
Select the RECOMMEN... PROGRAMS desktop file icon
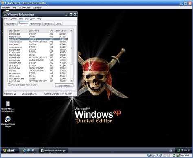click(8, 107)
